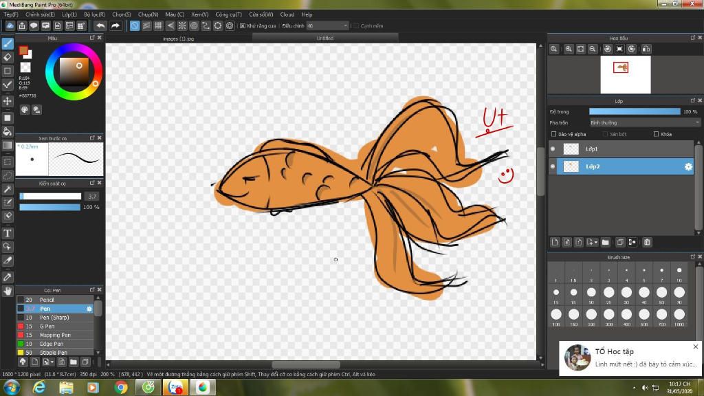This screenshot has height=396, width=704.
Task: Select the Eraser tool
Action: tap(8, 57)
